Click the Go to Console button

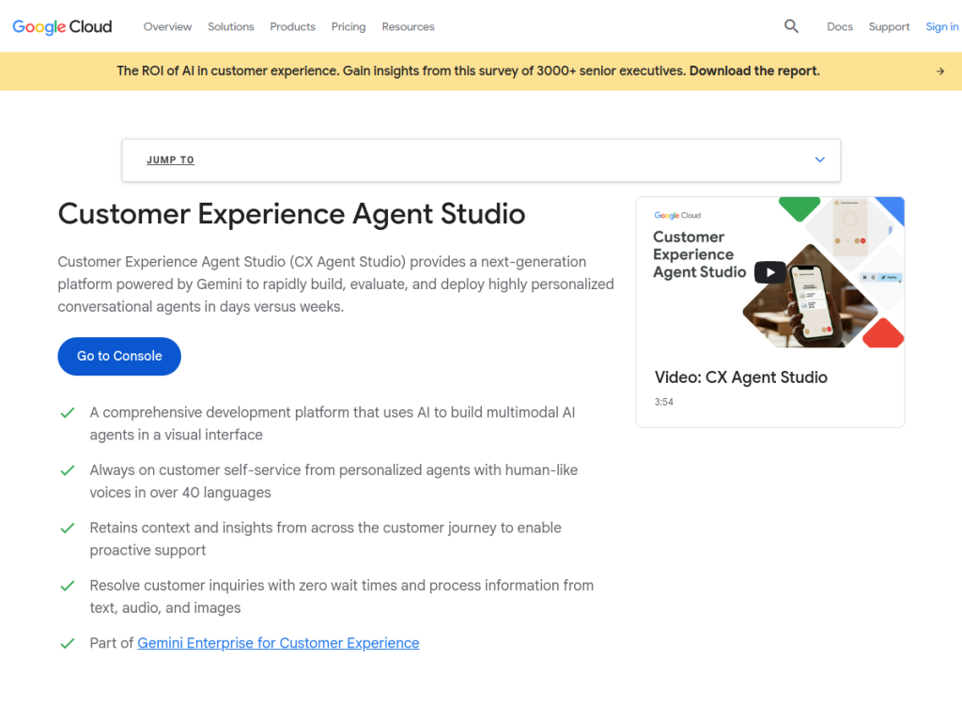pyautogui.click(x=119, y=356)
